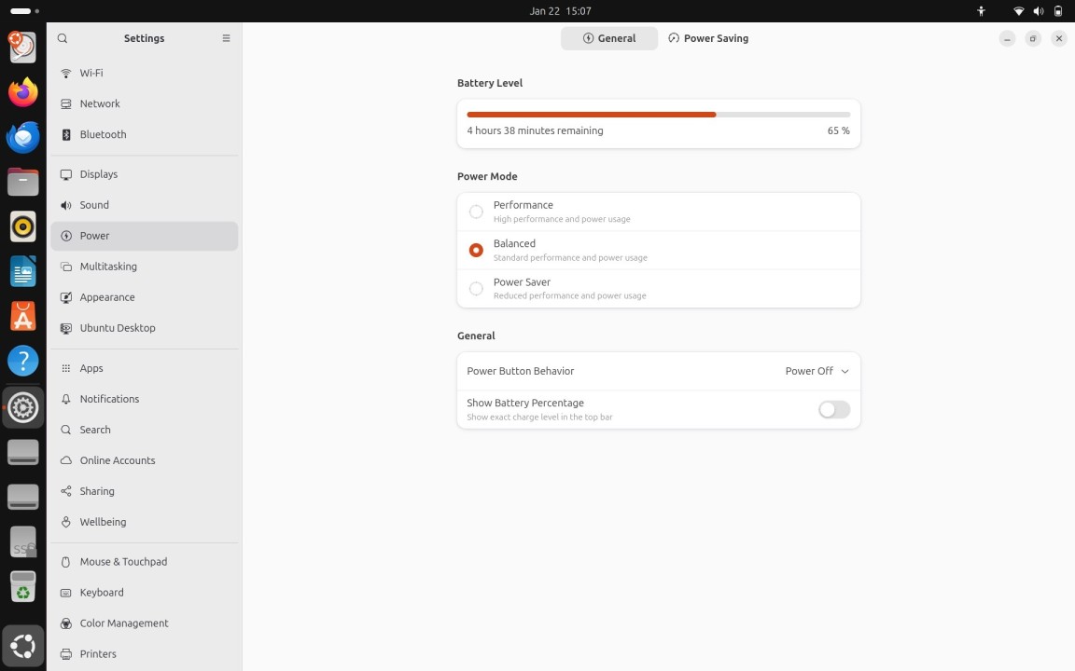The image size is (1075, 671).
Task: Open system tray menu in top bar
Action: (1038, 11)
